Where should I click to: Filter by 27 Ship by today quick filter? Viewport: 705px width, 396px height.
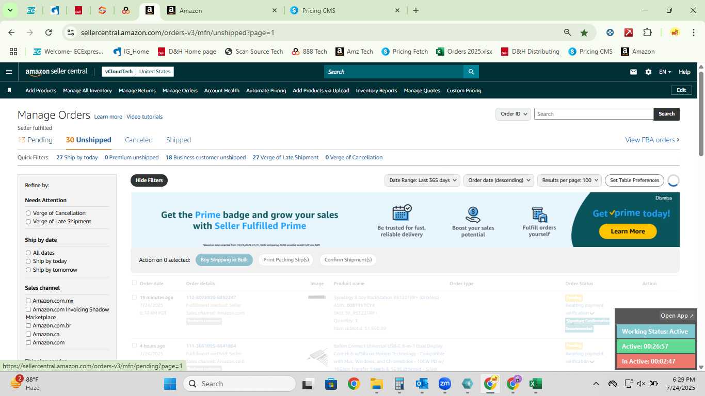pos(77,157)
